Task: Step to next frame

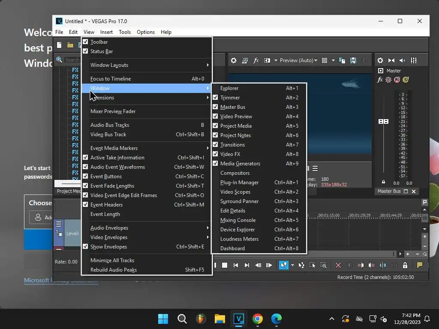Action: click(269, 265)
